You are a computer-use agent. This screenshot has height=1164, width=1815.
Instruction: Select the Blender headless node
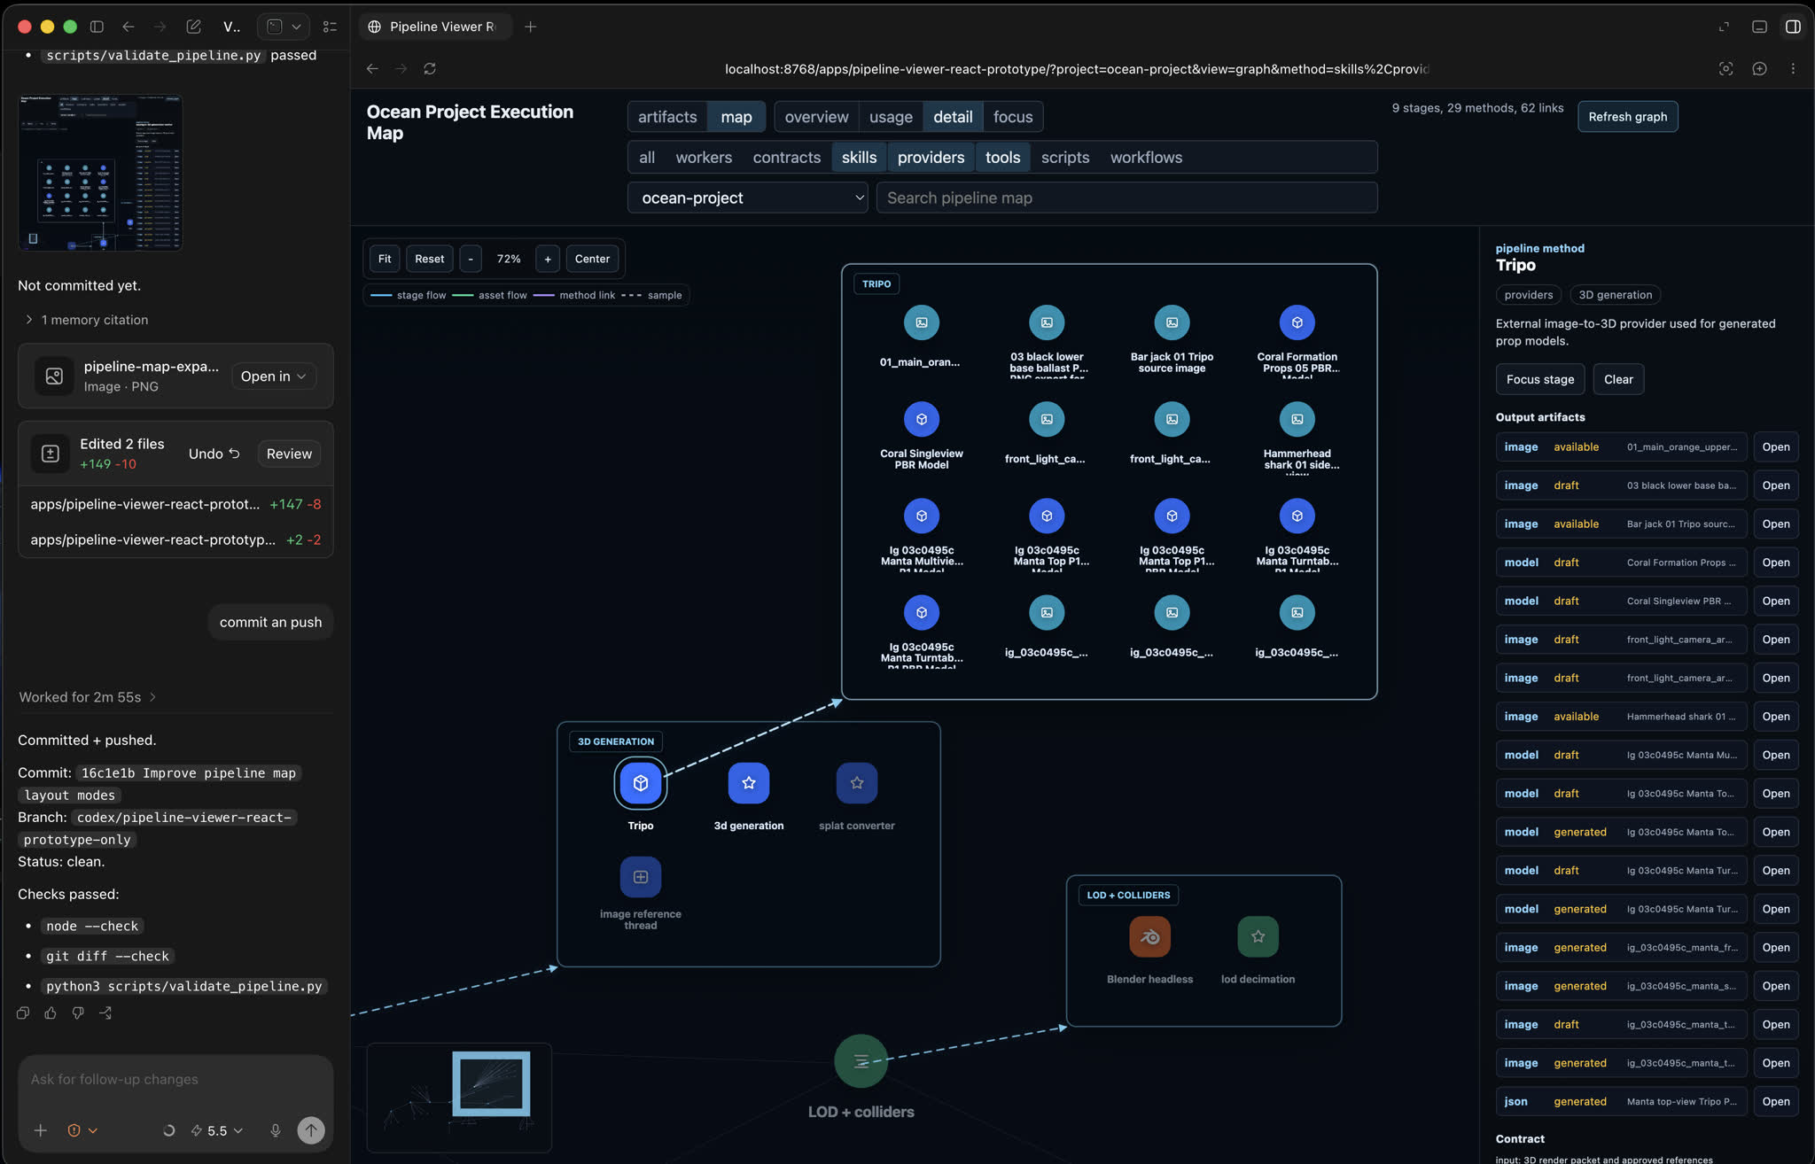[x=1149, y=936]
